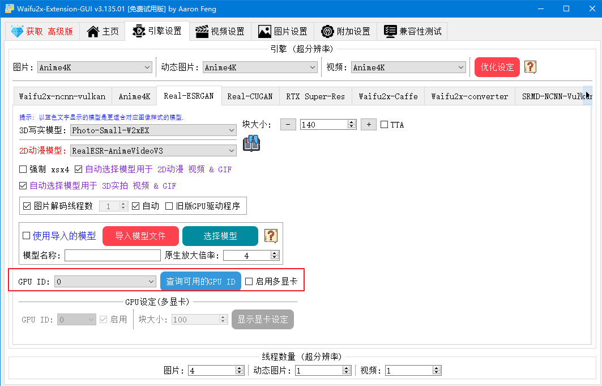The image size is (602, 386).
Task: Click 获取 高级版 tab
Action: click(x=42, y=31)
